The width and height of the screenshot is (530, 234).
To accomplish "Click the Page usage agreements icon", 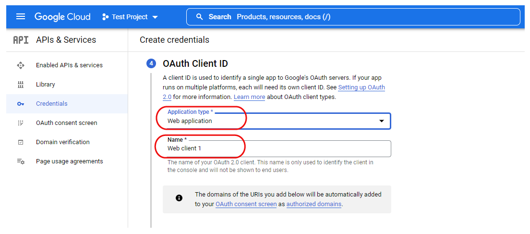I will pos(21,161).
